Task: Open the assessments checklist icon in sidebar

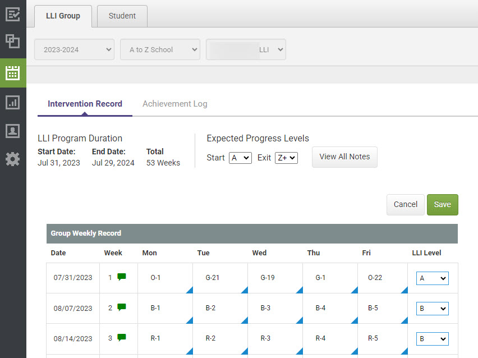Action: 13,14
